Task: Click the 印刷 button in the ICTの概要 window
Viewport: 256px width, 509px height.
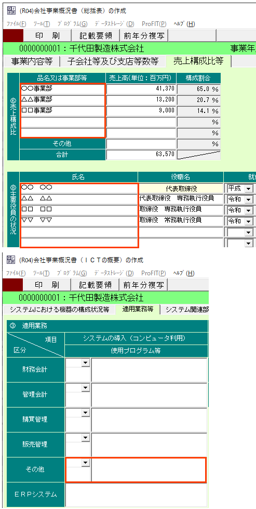Action: 47,285
